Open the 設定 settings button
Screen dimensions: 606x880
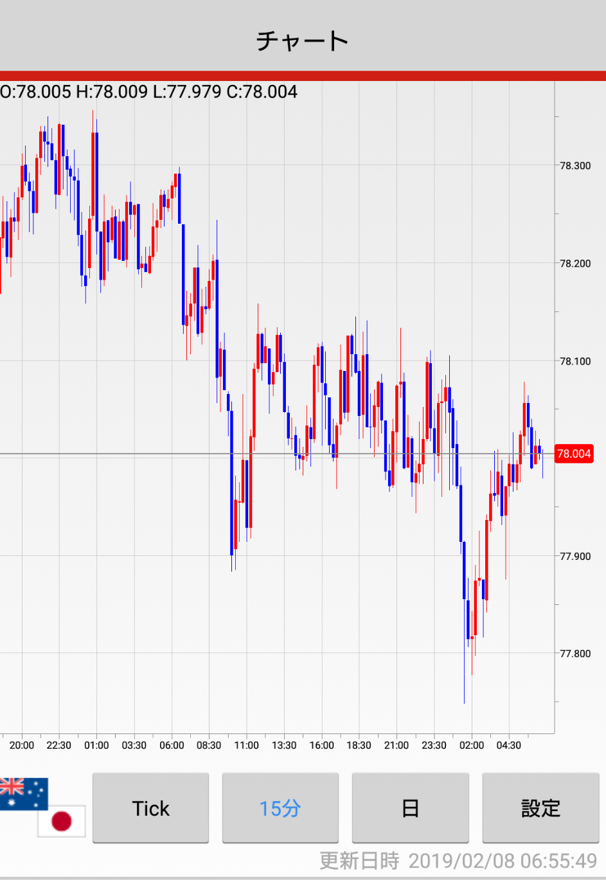540,808
